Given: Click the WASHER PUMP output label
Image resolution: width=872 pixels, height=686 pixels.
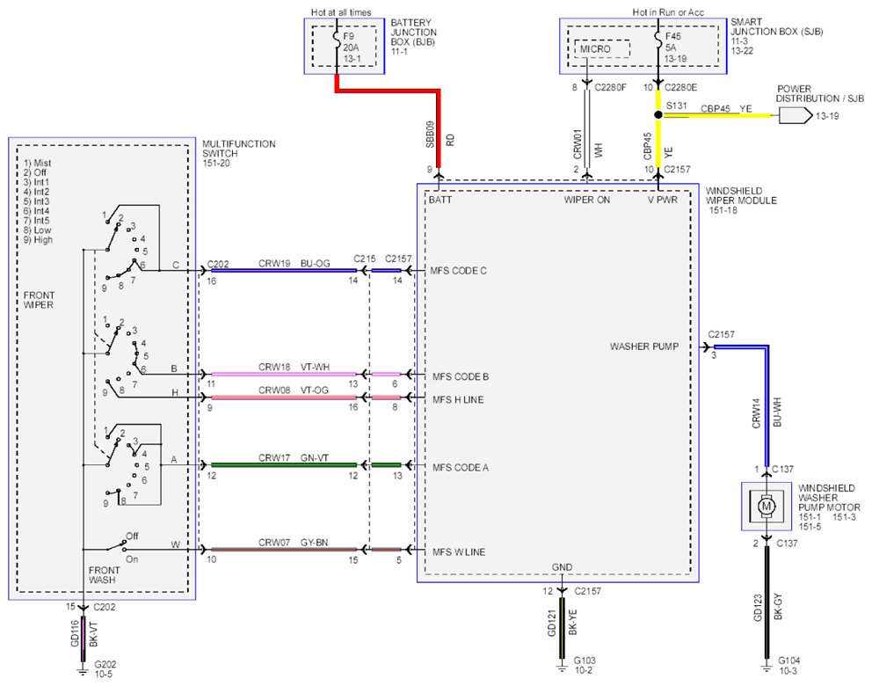Looking at the screenshot, I should pyautogui.click(x=644, y=346).
